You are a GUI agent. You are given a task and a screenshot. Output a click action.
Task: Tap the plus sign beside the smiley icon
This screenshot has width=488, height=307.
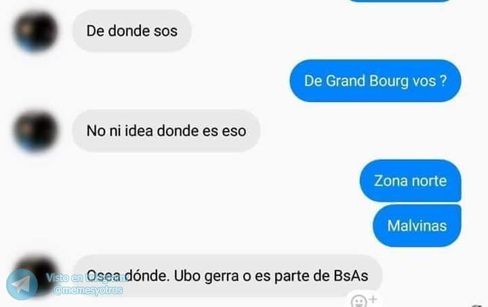373,300
